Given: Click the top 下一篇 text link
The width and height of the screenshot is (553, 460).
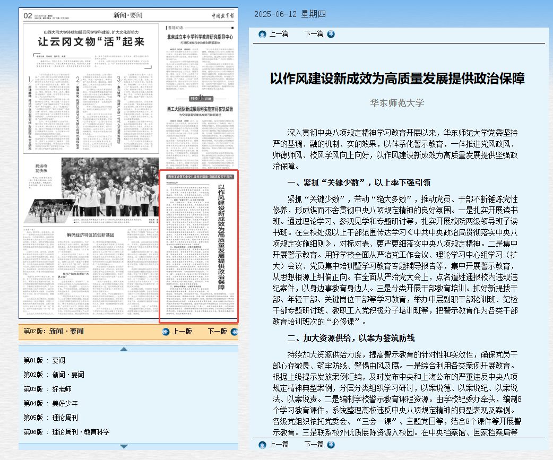Looking at the screenshot, I should pos(314,34).
